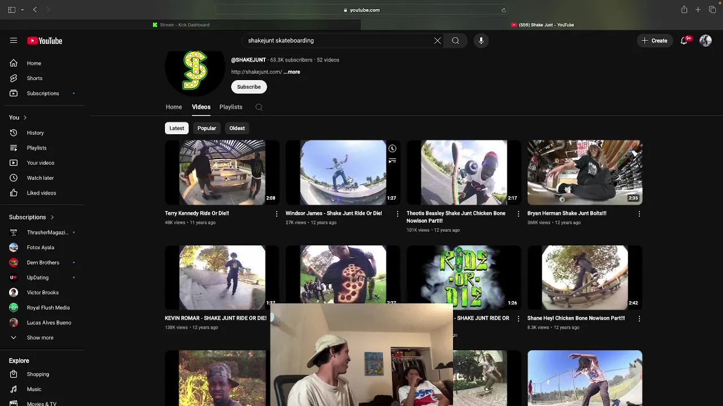The width and height of the screenshot is (723, 406).
Task: Search within the channel magnifier icon
Action: [x=259, y=107]
